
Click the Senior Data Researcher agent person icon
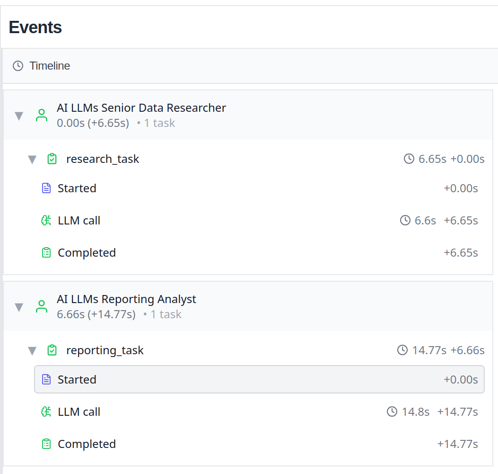(42, 115)
